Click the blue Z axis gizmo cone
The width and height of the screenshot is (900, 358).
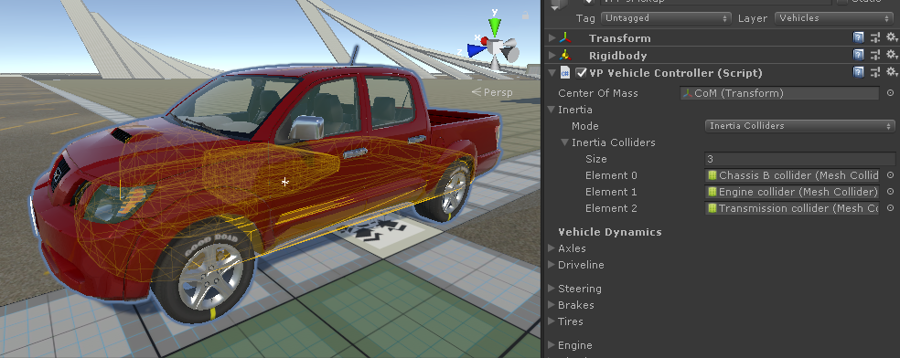(476, 50)
